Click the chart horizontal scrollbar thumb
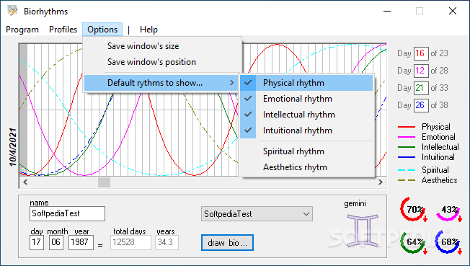470x266 pixels. tap(104, 182)
